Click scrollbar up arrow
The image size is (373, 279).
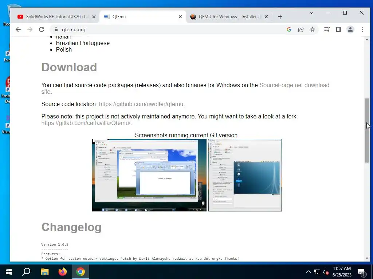[367, 40]
